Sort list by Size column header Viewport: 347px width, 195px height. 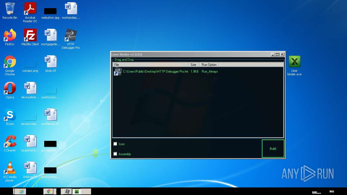(194, 65)
